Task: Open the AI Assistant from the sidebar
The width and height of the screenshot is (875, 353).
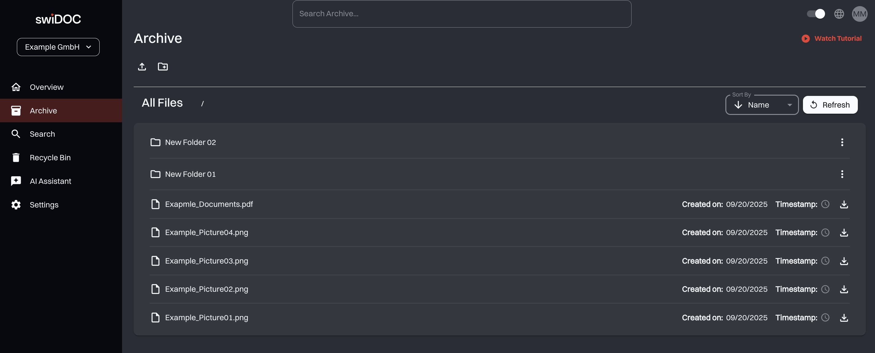Action: (x=50, y=181)
